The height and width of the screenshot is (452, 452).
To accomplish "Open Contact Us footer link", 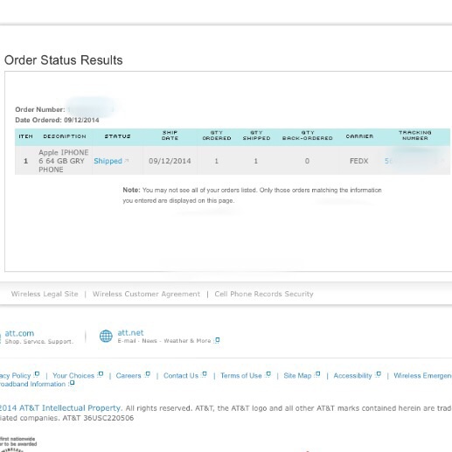I will pos(181,375).
